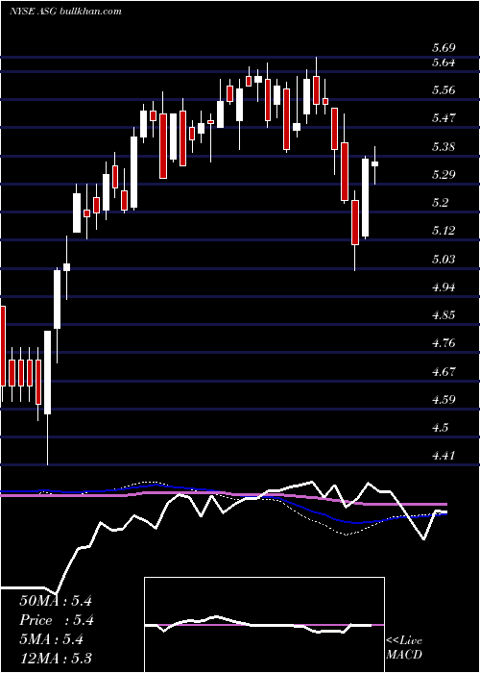480x673 pixels.
Task: Click the 5MA : 5.4 readout
Action: (x=51, y=639)
